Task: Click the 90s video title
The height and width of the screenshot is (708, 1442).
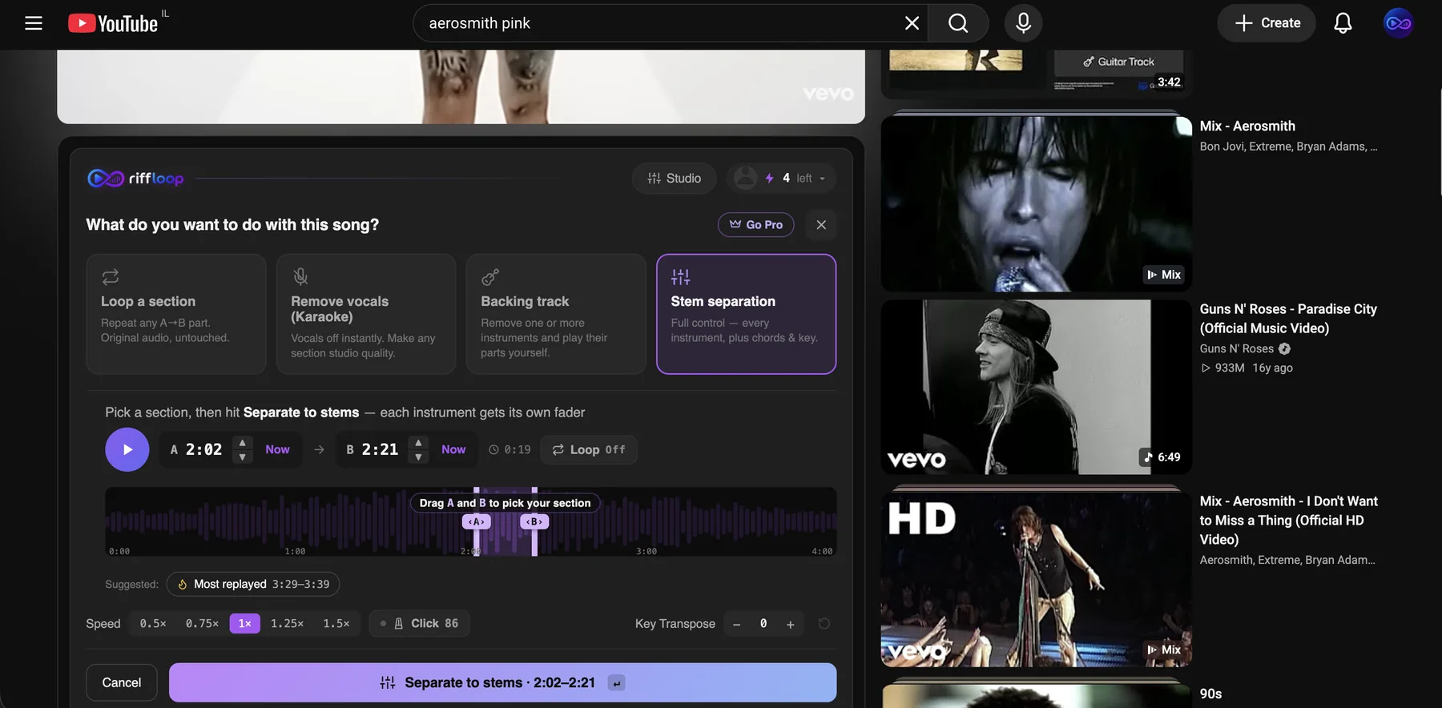Action: point(1210,694)
